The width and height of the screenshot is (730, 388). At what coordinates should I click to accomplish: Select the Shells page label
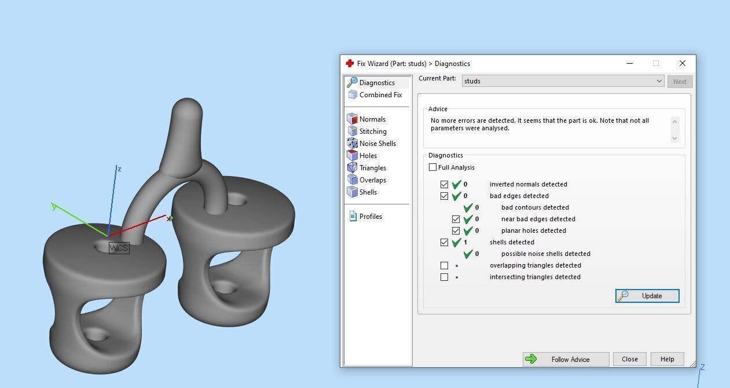click(368, 192)
